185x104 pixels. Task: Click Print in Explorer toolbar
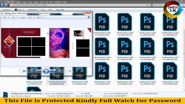[x=43, y=10]
